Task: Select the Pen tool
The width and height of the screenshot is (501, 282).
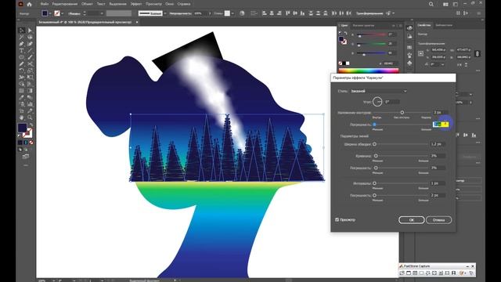Action: point(22,44)
